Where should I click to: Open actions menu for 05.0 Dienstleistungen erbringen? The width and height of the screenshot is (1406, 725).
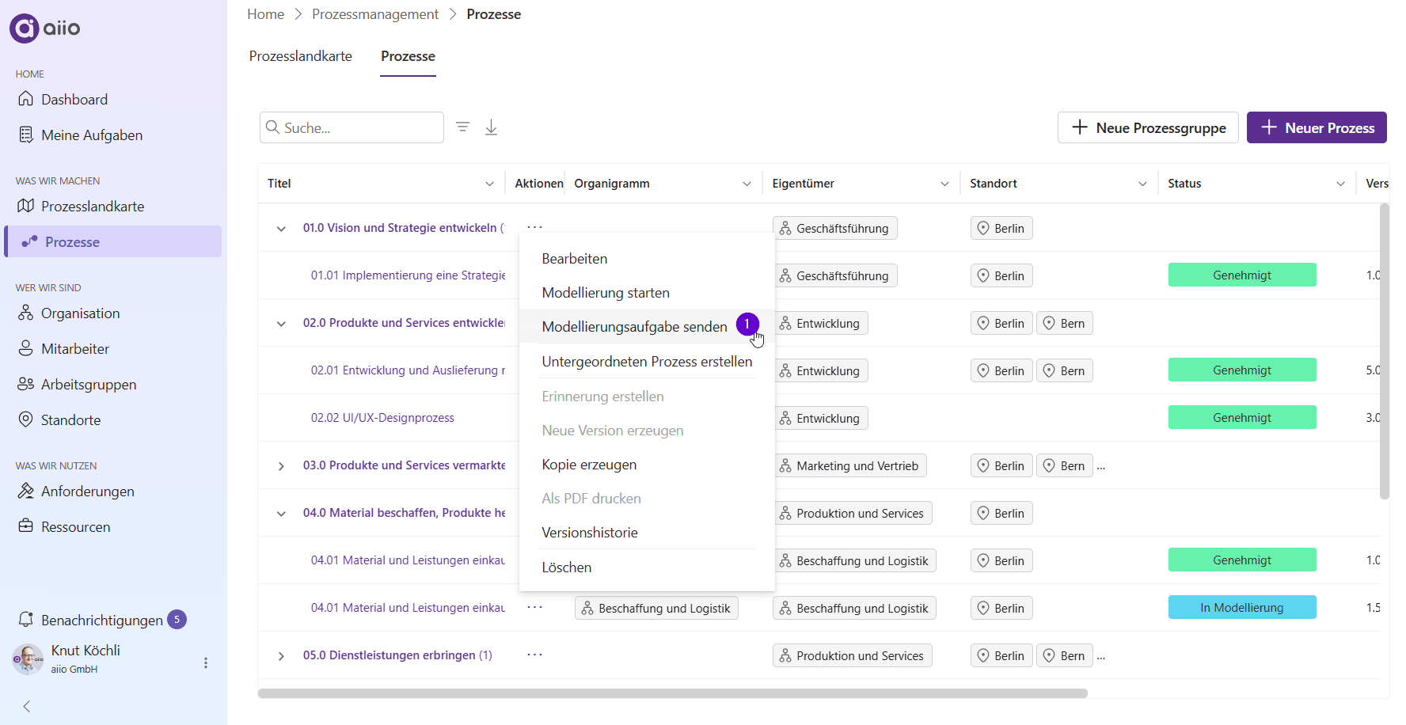coord(535,655)
